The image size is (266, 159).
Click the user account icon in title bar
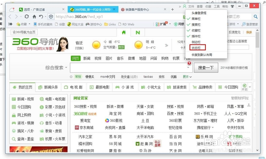[185, 6]
